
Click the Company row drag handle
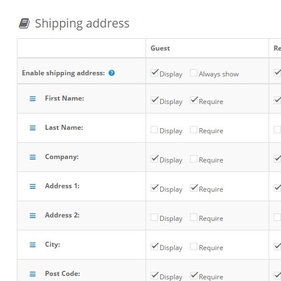33,157
